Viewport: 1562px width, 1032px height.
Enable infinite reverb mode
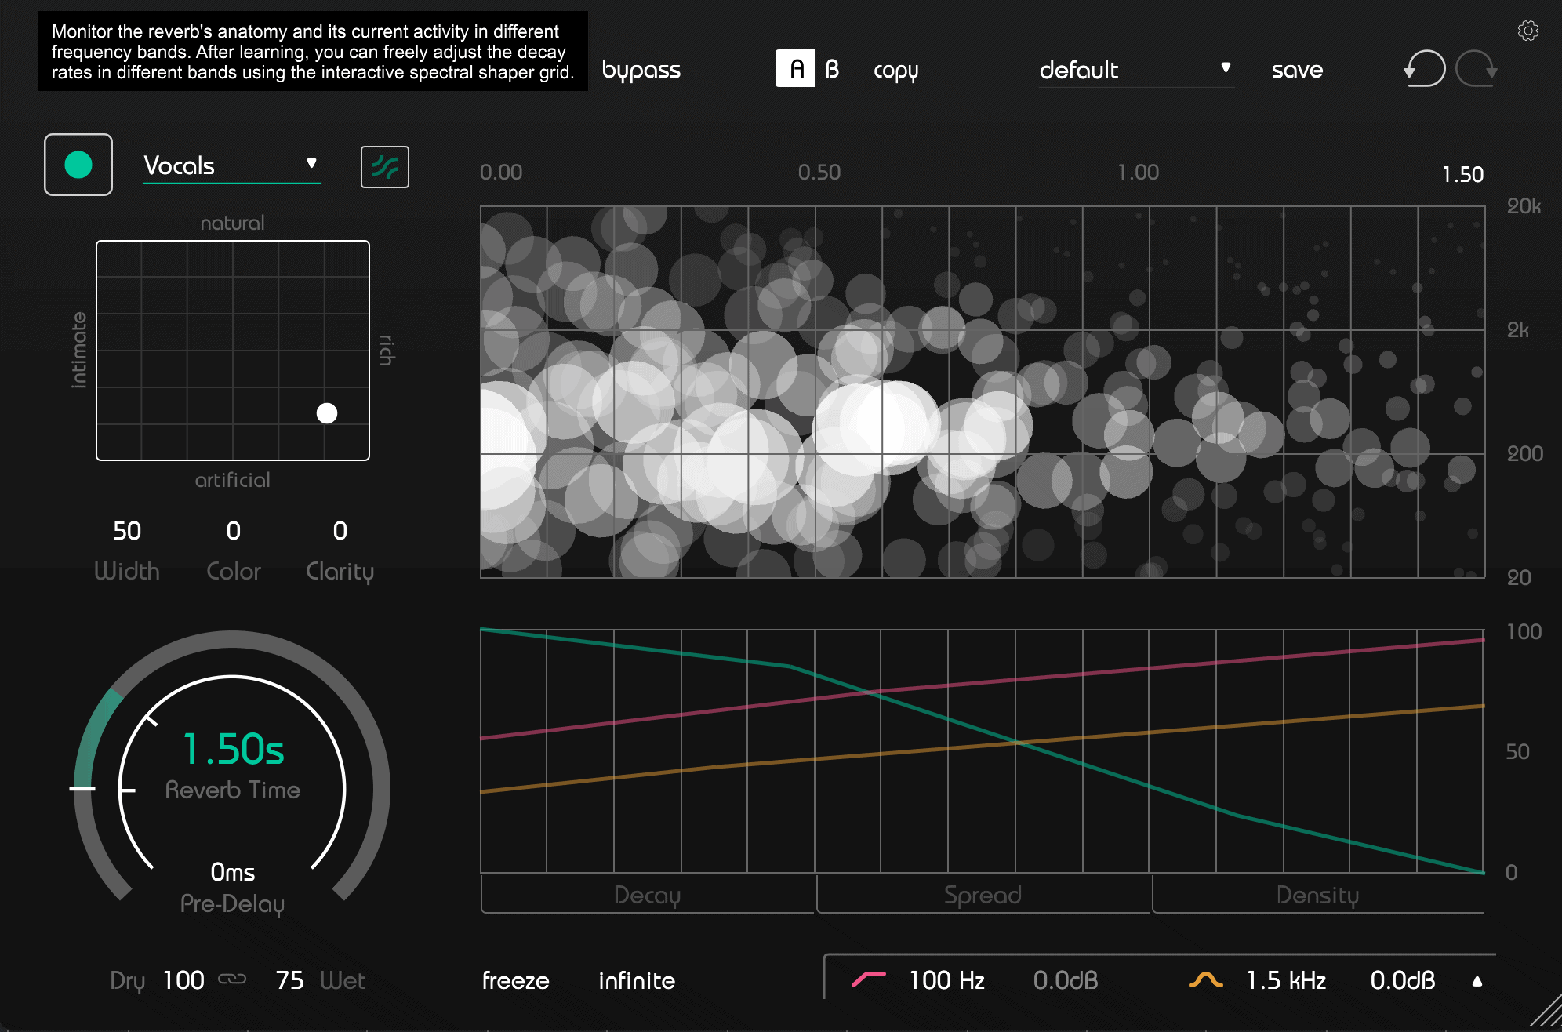[637, 980]
